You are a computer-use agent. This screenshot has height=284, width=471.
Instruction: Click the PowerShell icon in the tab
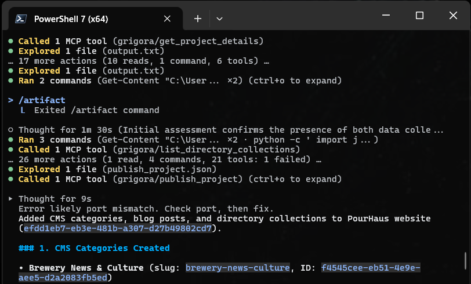click(21, 19)
